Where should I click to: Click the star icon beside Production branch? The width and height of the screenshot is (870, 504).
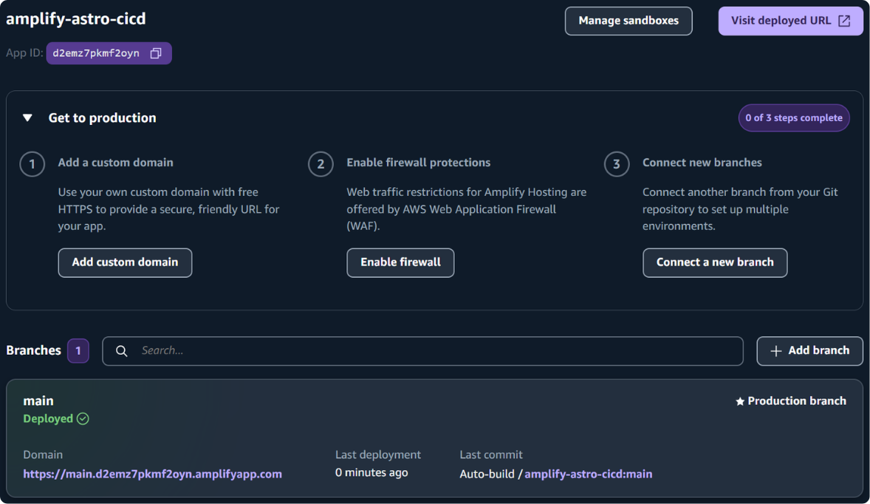(x=739, y=401)
